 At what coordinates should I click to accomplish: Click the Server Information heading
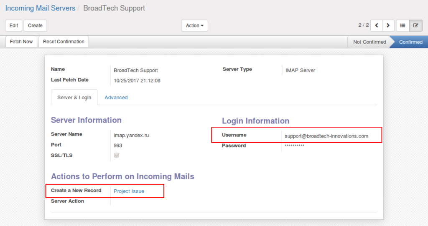coord(86,120)
